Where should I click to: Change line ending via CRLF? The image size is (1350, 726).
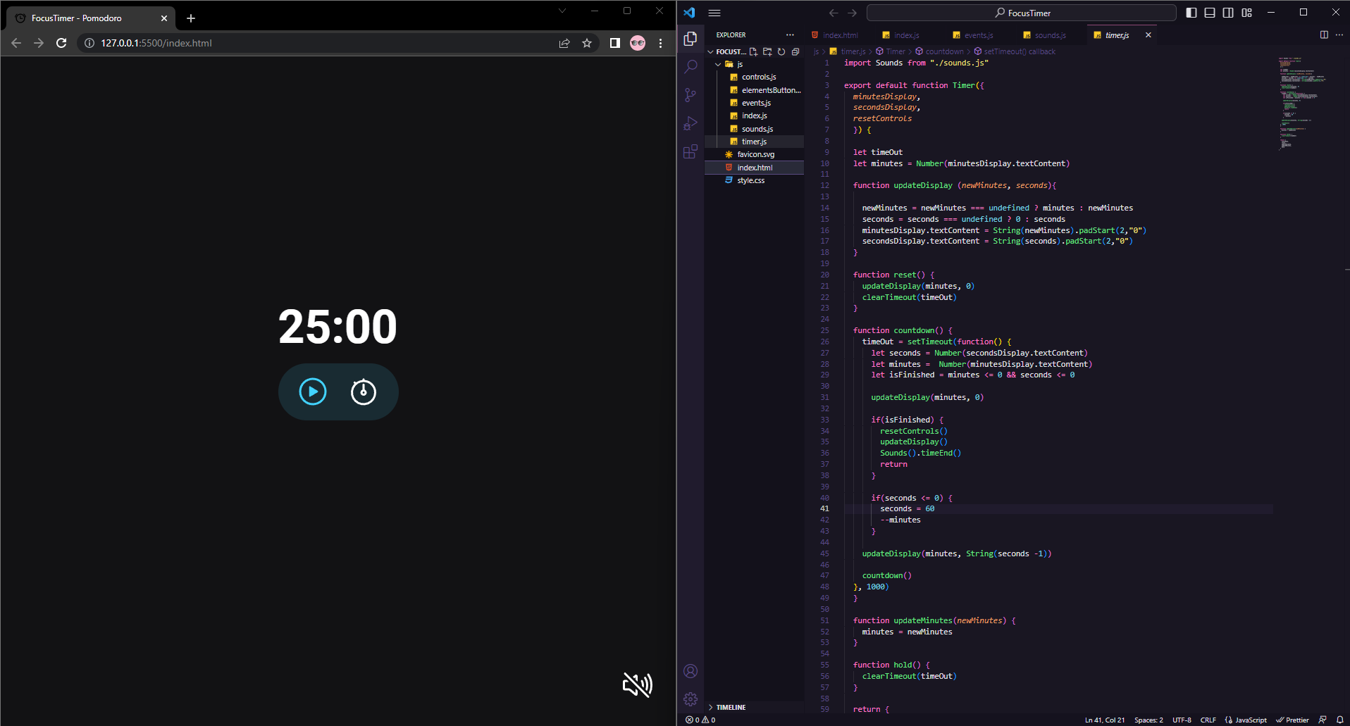[x=1208, y=720]
